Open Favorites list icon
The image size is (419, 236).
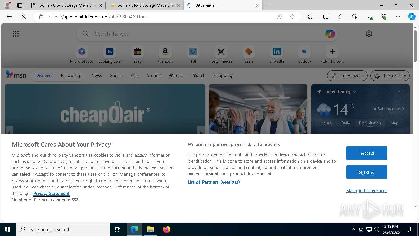click(x=340, y=17)
